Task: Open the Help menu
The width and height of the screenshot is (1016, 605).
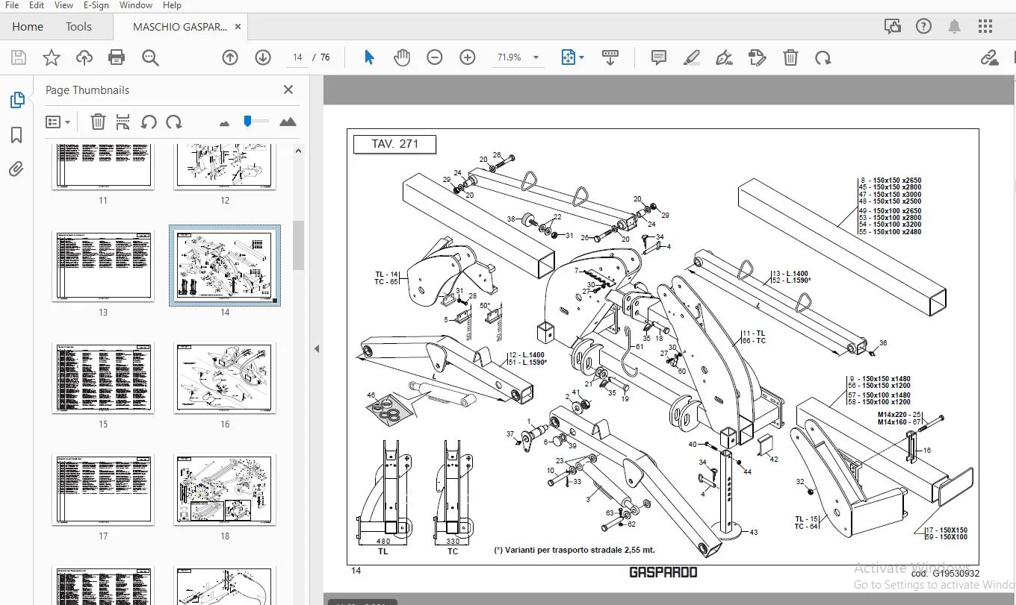Action: coord(172,5)
